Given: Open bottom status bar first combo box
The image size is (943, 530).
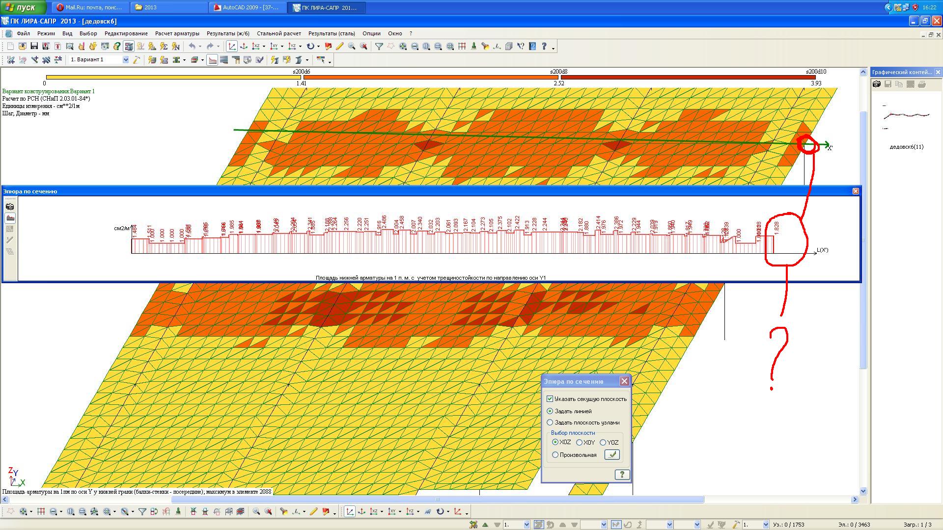Looking at the screenshot, I should (527, 525).
